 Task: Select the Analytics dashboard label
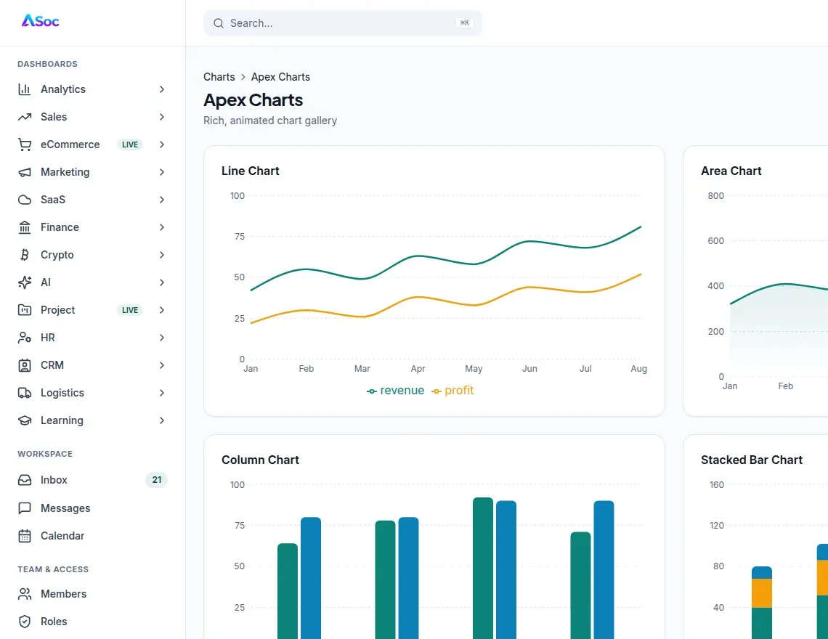tap(63, 89)
